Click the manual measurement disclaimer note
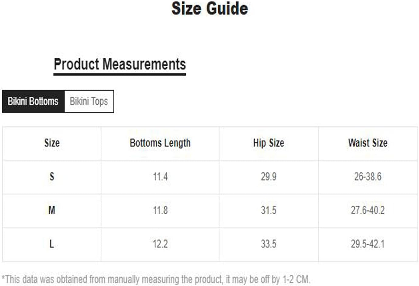The width and height of the screenshot is (419, 286). (156, 279)
